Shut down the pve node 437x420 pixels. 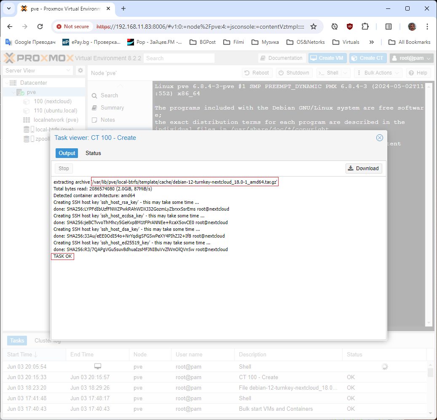point(294,73)
